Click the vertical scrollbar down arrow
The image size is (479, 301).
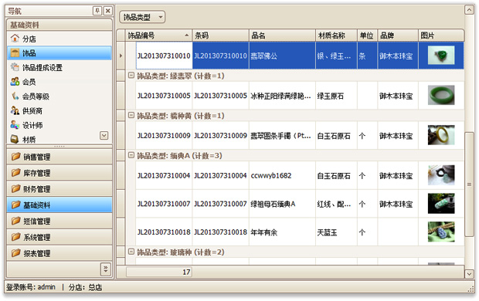[x=469, y=273]
